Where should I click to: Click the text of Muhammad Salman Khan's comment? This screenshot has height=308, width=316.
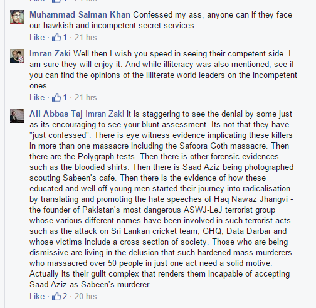pyautogui.click(x=161, y=20)
